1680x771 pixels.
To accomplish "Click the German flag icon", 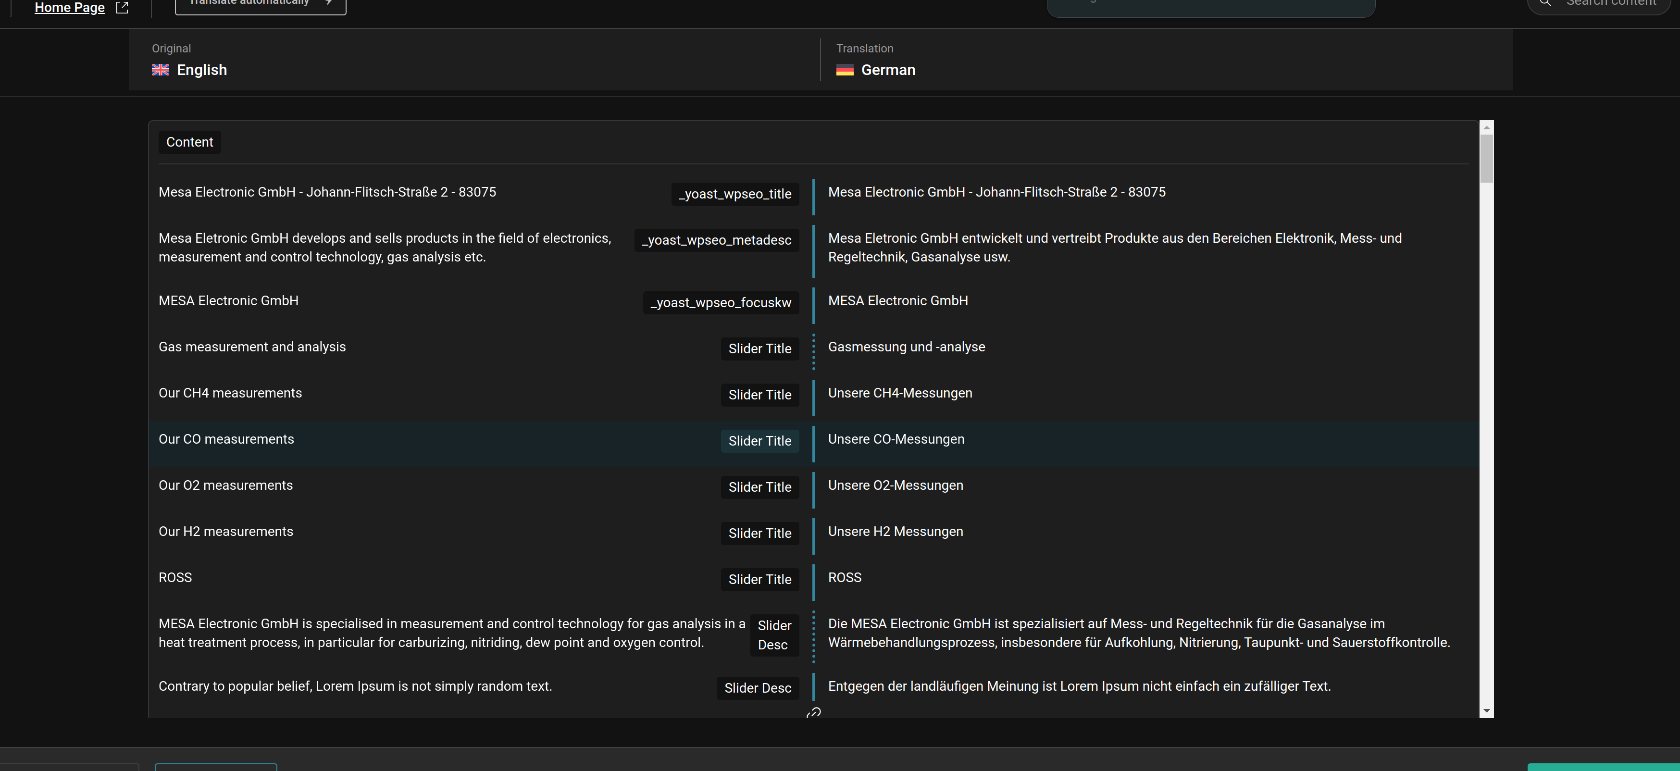I will (x=845, y=70).
